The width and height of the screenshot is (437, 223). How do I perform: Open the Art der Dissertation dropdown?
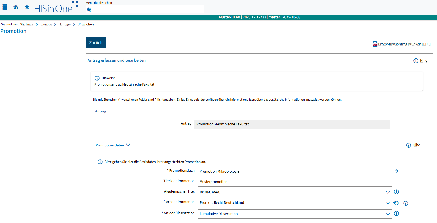click(x=388, y=214)
